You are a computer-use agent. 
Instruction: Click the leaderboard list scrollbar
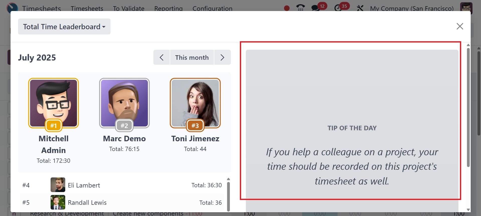click(x=228, y=196)
